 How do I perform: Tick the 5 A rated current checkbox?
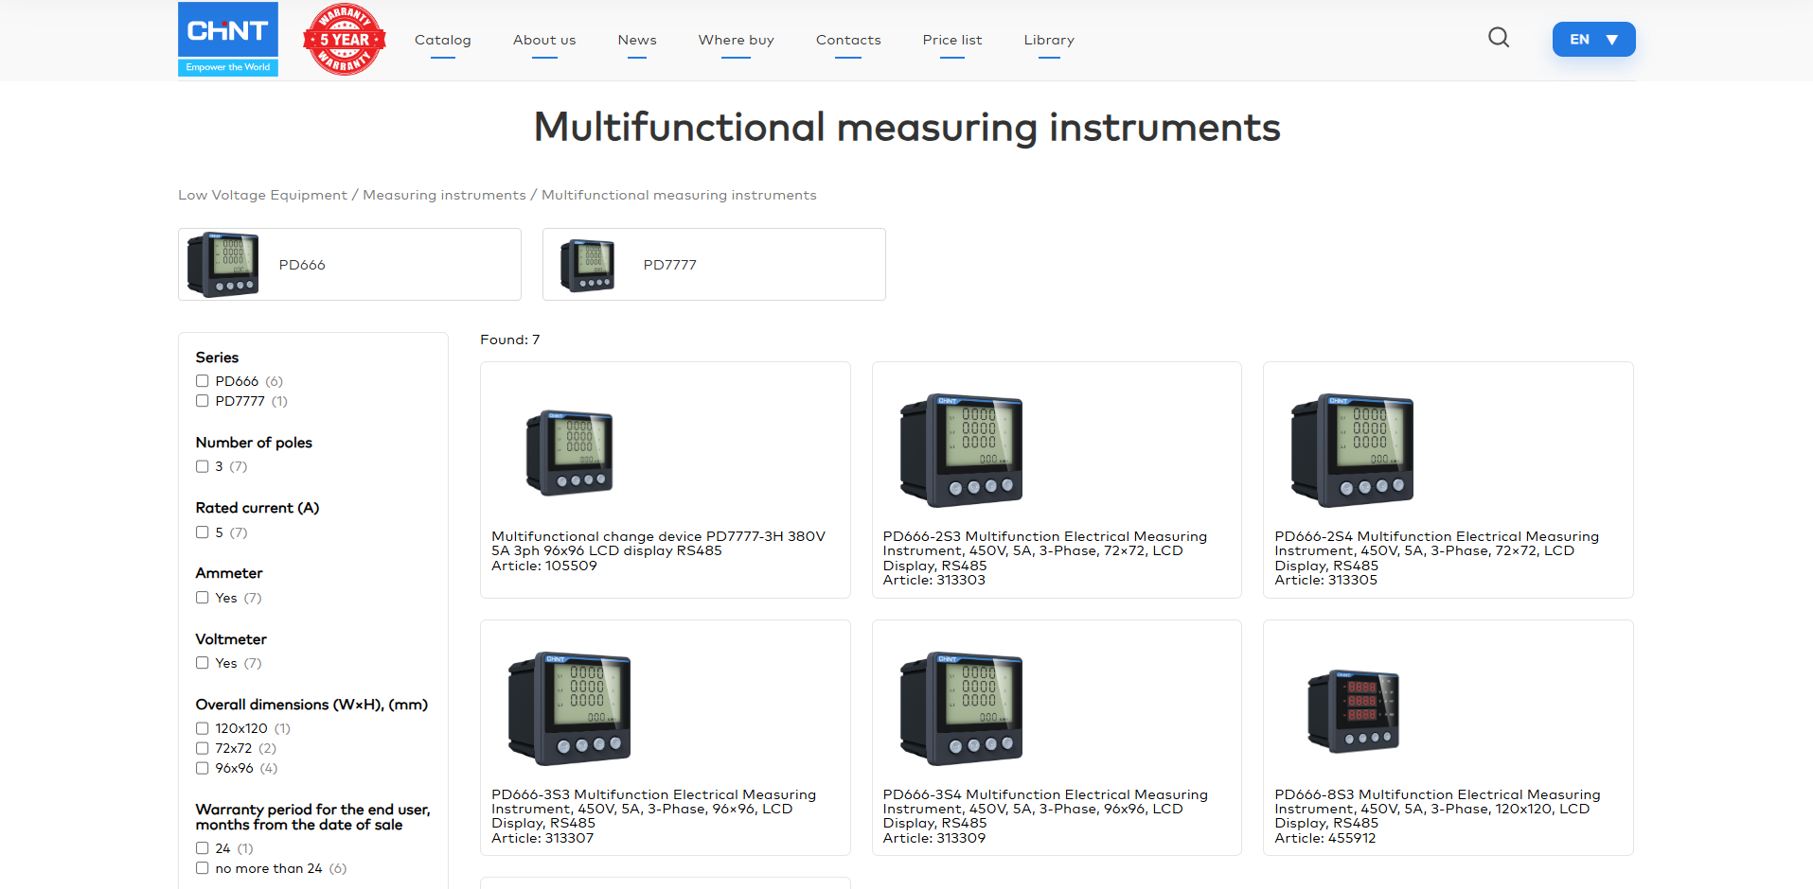click(203, 532)
